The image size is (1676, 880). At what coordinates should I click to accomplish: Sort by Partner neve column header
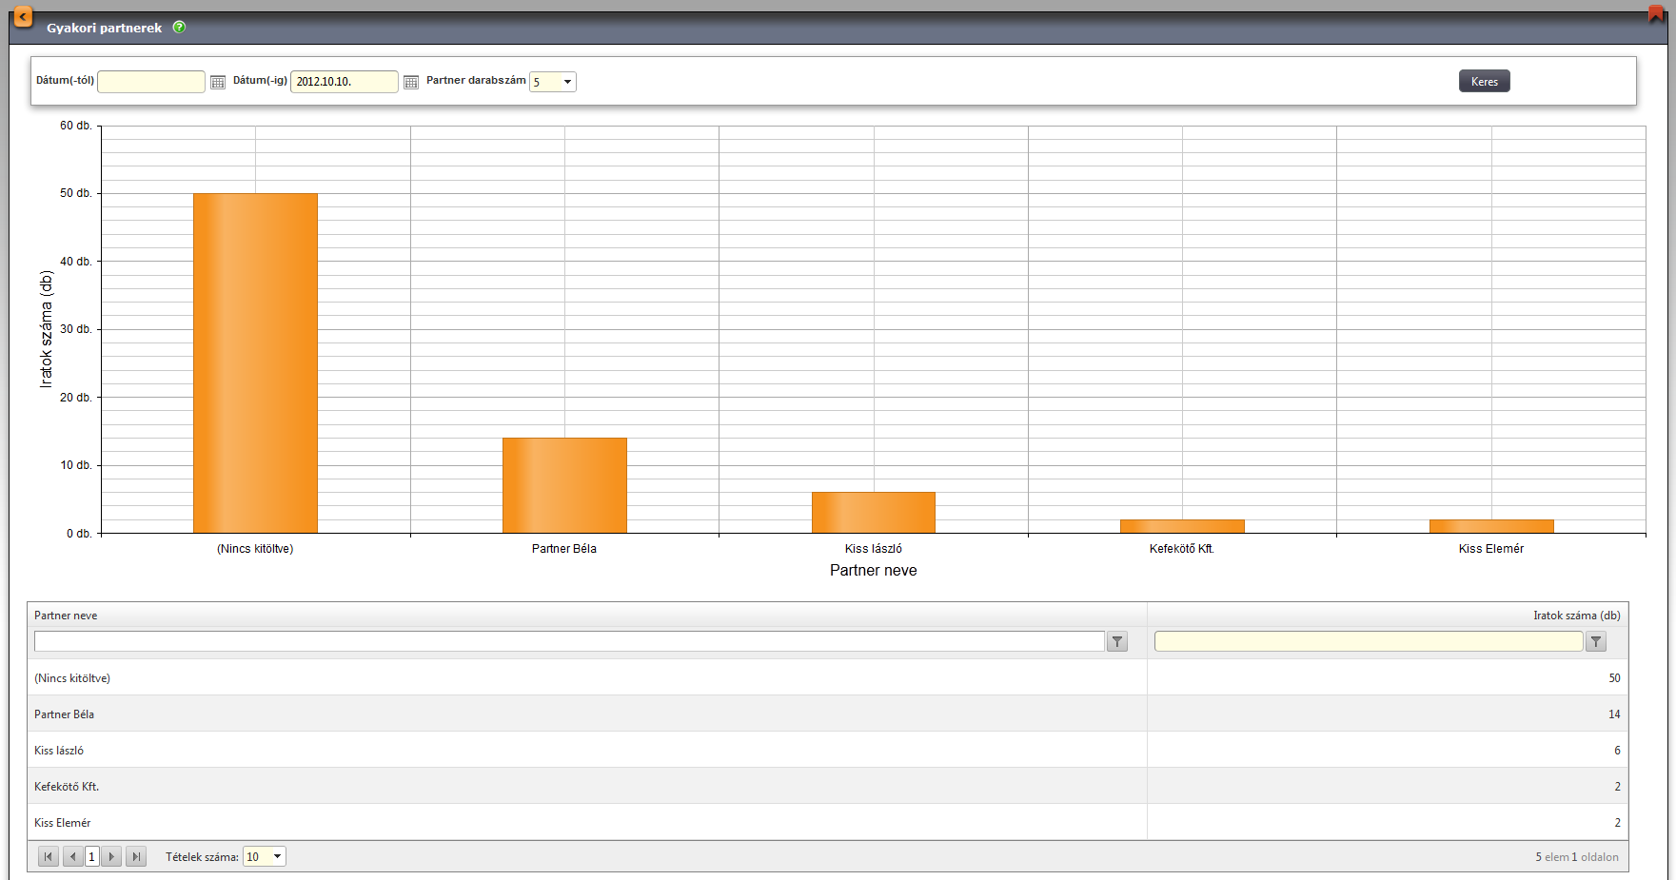[x=66, y=616]
